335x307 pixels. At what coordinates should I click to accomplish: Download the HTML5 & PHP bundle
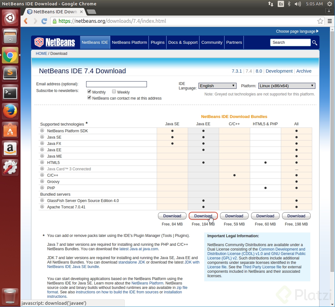pyautogui.click(x=265, y=216)
